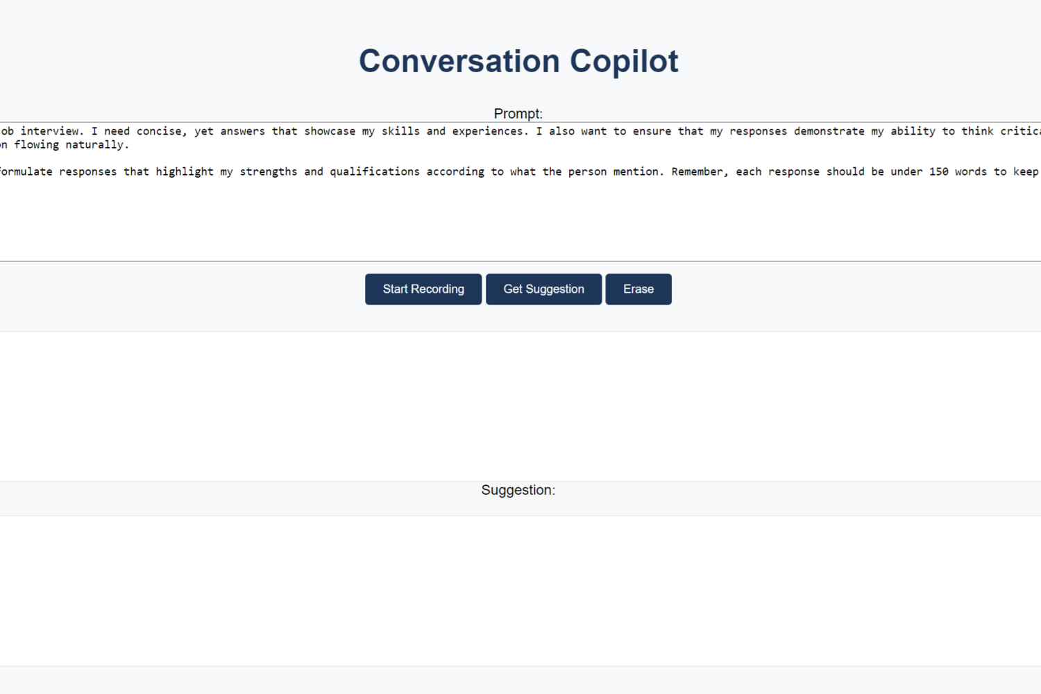
Task: Set cursor on "demonstrate" in prompt text
Action: 829,131
